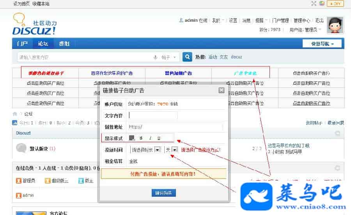Toggle italic text style in dialog
Viewport: 351px width, 215px height.
150,138
